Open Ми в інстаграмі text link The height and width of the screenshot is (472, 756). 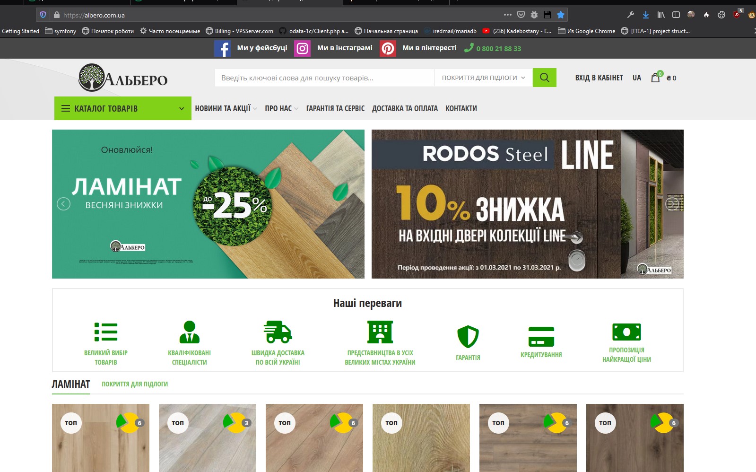point(345,48)
